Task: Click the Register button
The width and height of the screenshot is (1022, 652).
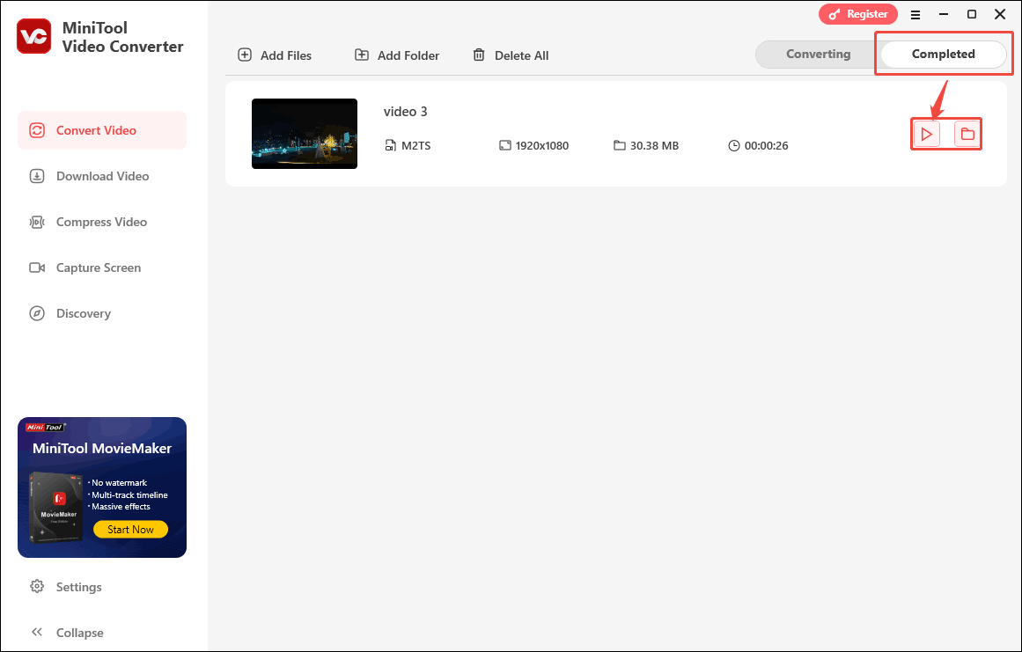Action: pyautogui.click(x=857, y=14)
